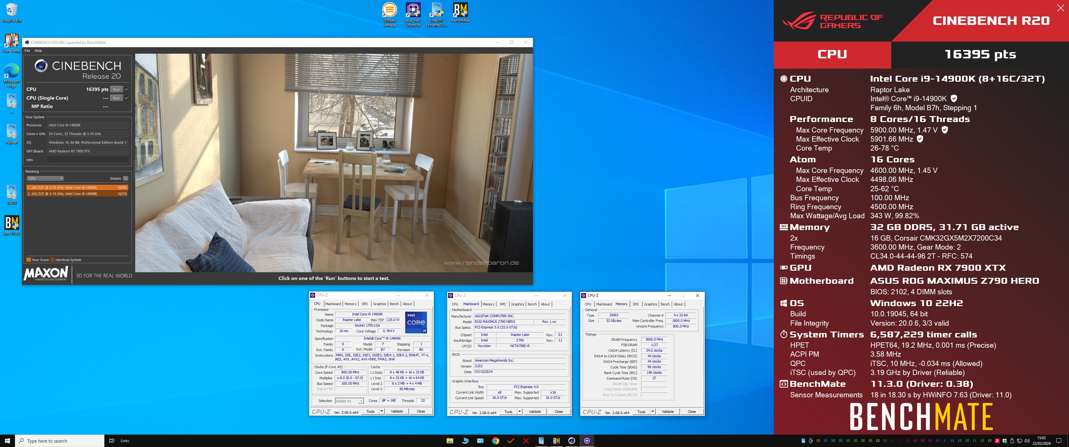Select the Mainboard tab in the CPU-Z Memory window
This screenshot has height=447, width=1069.
point(604,304)
